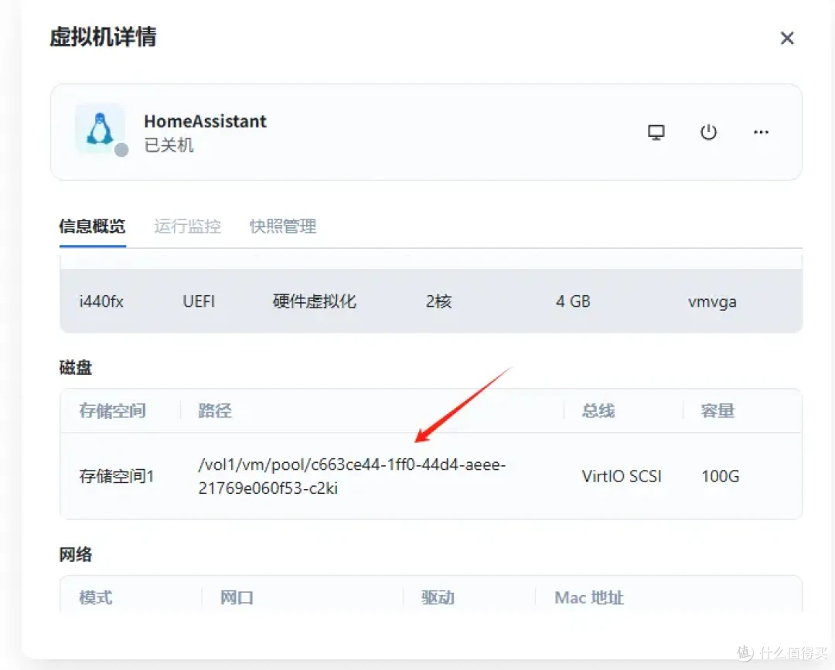Switch to the 快照管理 tab

[x=283, y=226]
